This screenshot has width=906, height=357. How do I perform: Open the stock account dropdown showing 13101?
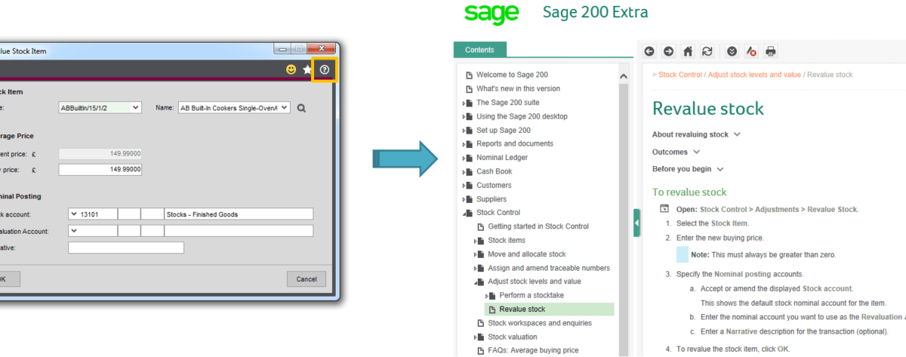[74, 214]
